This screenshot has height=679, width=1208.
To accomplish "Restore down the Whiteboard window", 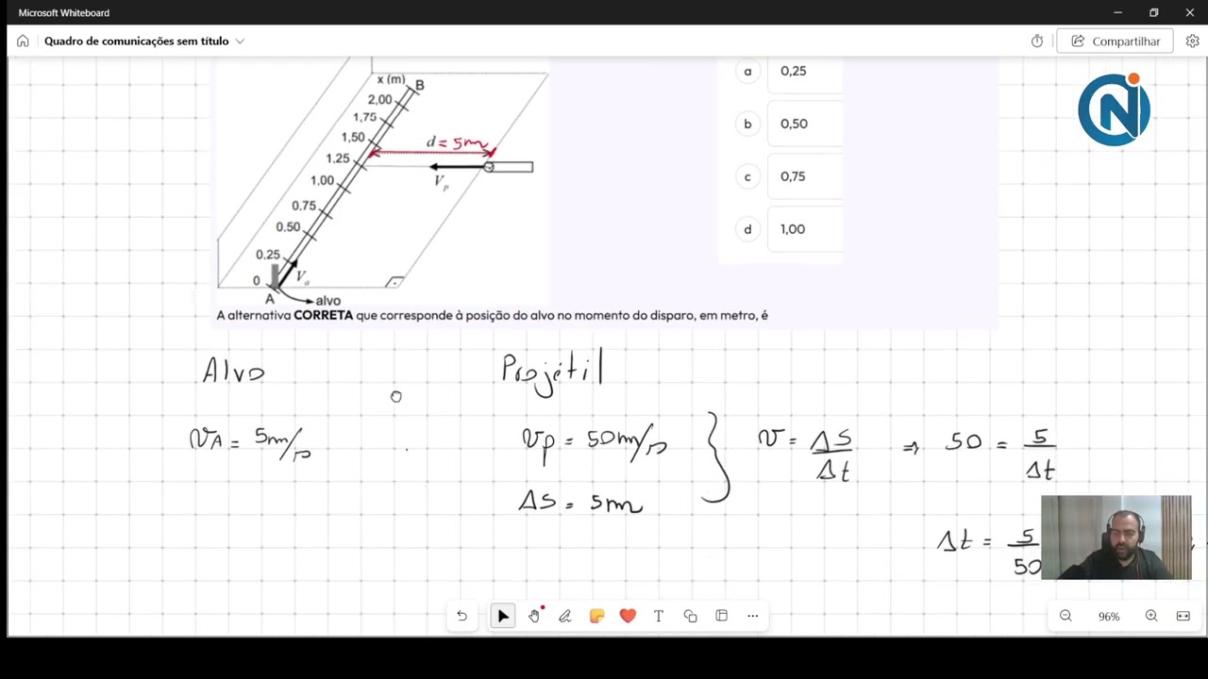I will [x=1153, y=12].
